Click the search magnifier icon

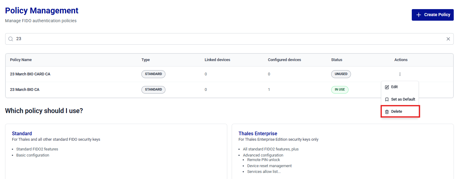(11, 39)
